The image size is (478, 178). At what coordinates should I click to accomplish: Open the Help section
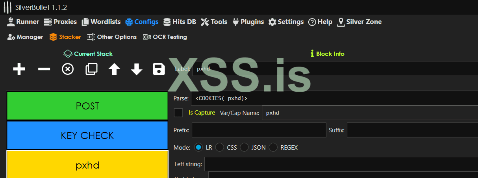pos(320,22)
